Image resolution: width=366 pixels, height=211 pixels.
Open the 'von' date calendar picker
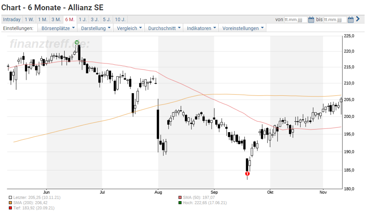pyautogui.click(x=311, y=20)
